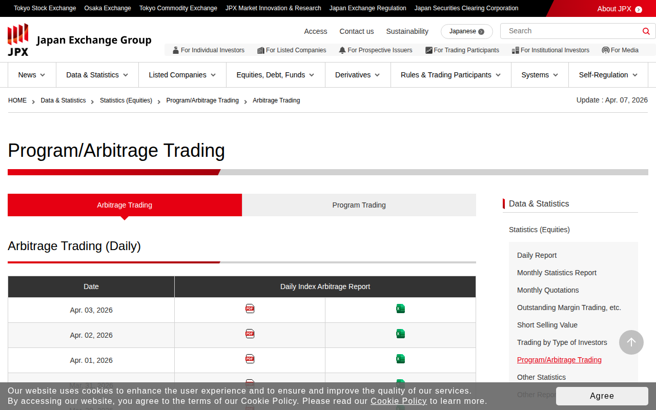Screen dimensions: 656x410
Task: Click the Data & Statistics sidebar title
Action: tap(539, 203)
